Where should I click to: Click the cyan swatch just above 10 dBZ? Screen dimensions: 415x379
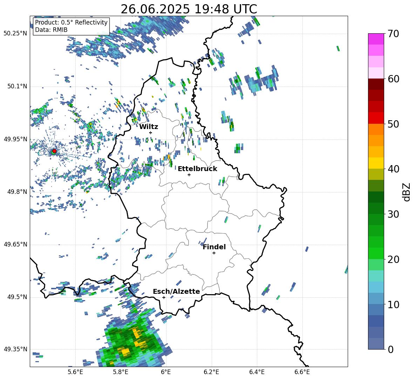[x=376, y=299]
